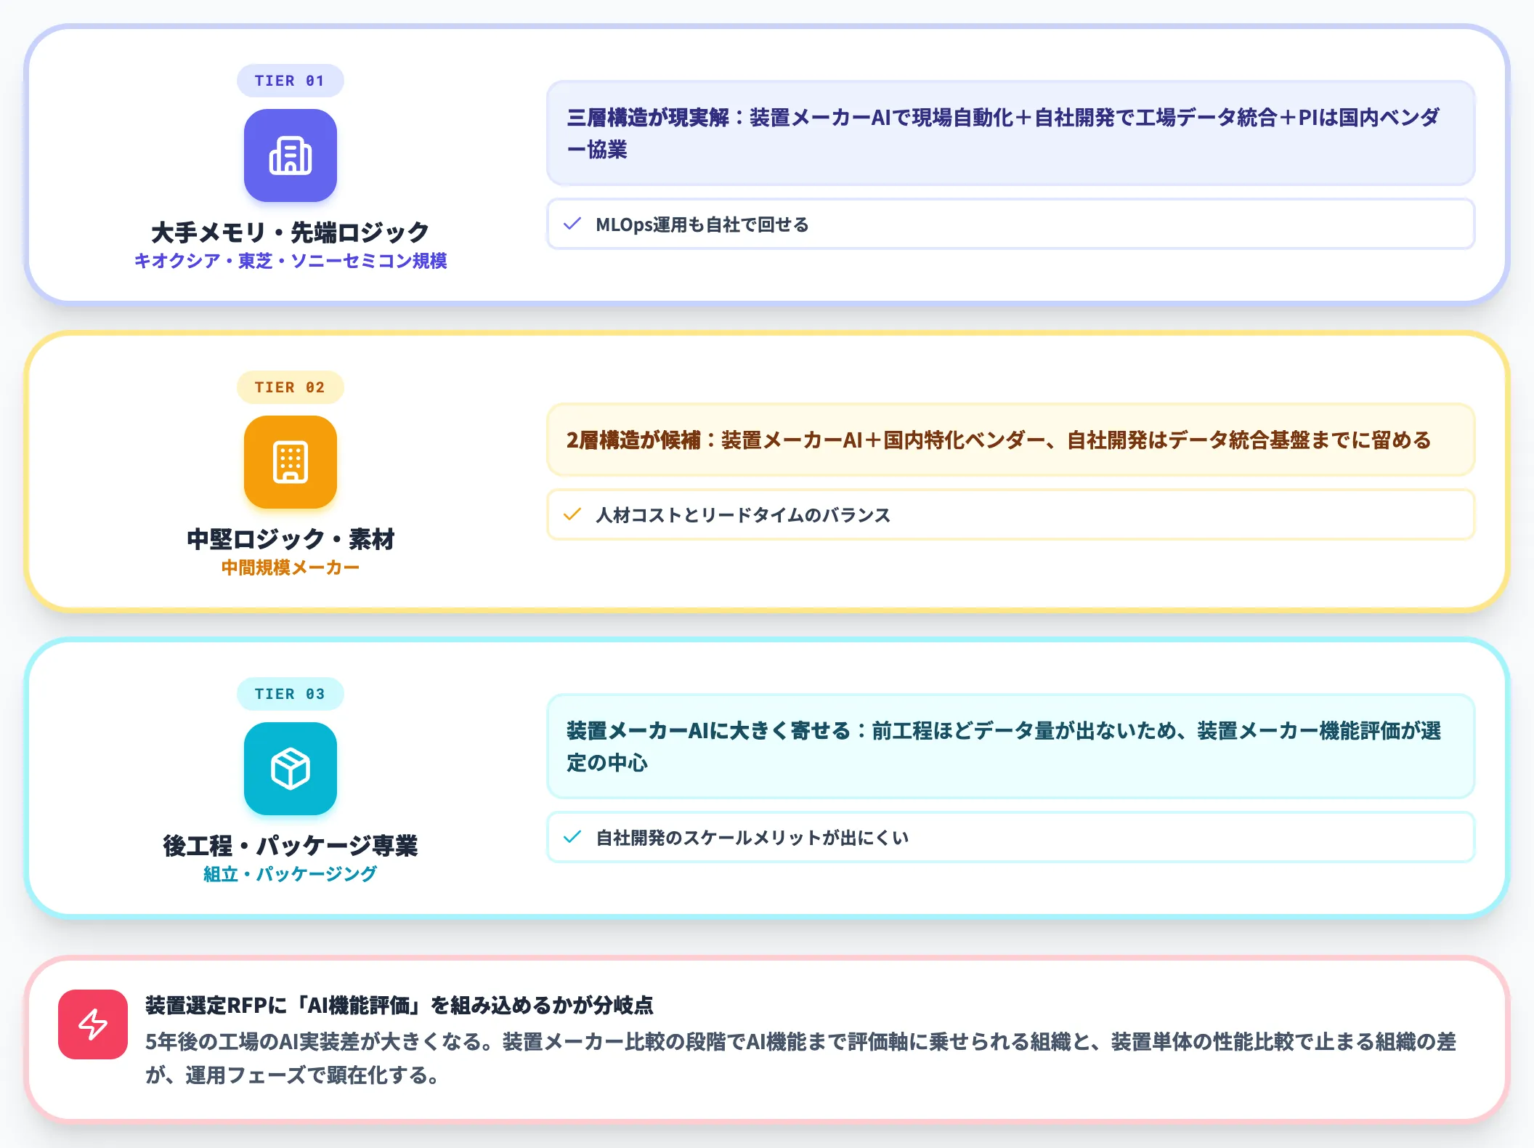Select the MLOps運用も自社で回せる item

pyautogui.click(x=1010, y=224)
